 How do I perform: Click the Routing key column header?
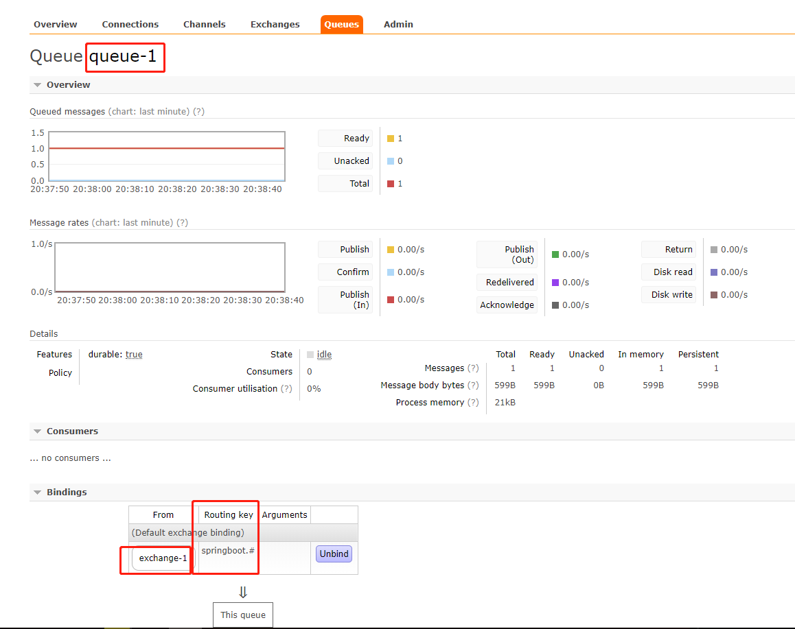coord(229,515)
